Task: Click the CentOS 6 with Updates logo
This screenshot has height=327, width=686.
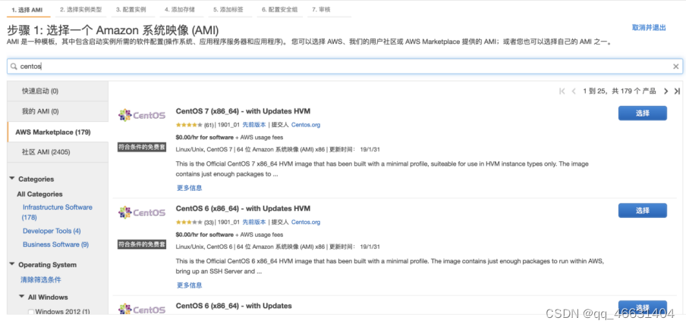Action: click(142, 309)
